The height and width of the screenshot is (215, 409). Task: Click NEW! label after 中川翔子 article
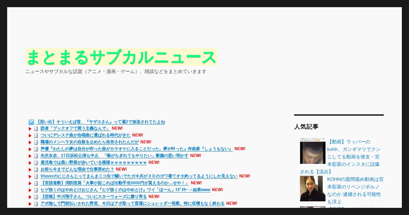154,197
